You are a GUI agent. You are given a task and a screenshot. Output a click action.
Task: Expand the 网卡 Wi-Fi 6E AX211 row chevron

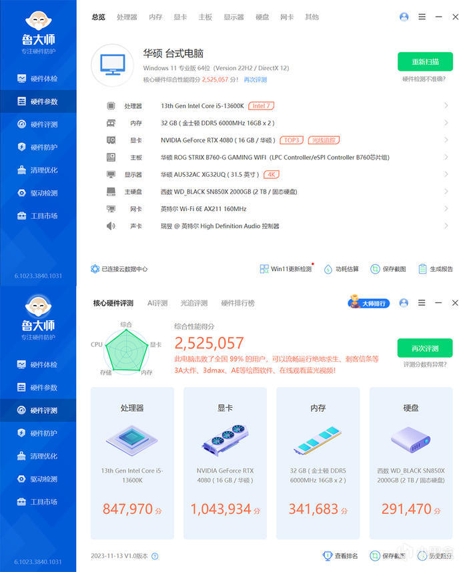click(446, 209)
